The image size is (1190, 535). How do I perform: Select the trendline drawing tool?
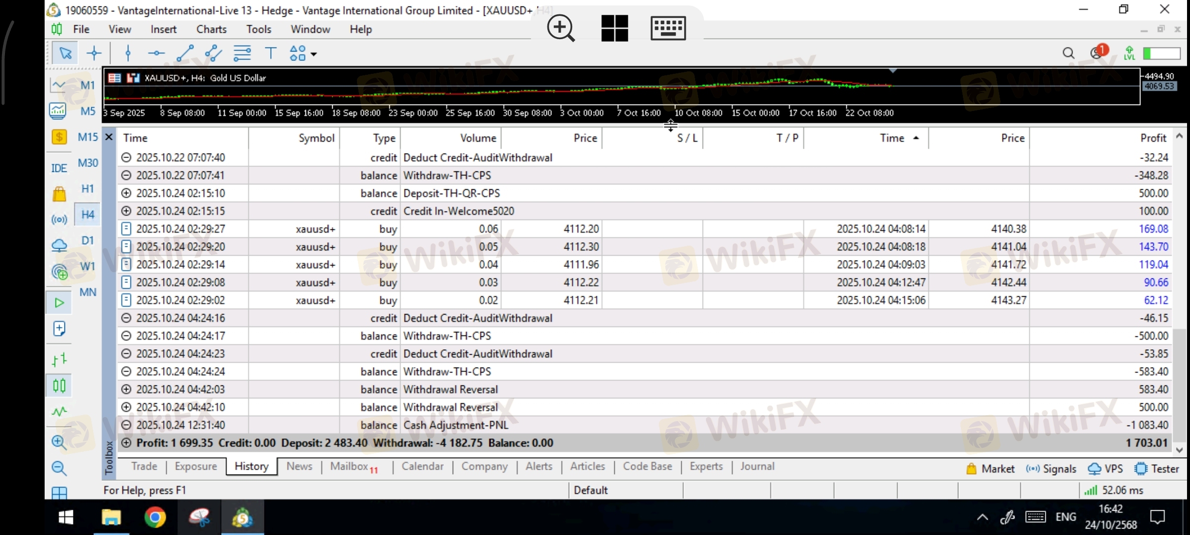[185, 53]
